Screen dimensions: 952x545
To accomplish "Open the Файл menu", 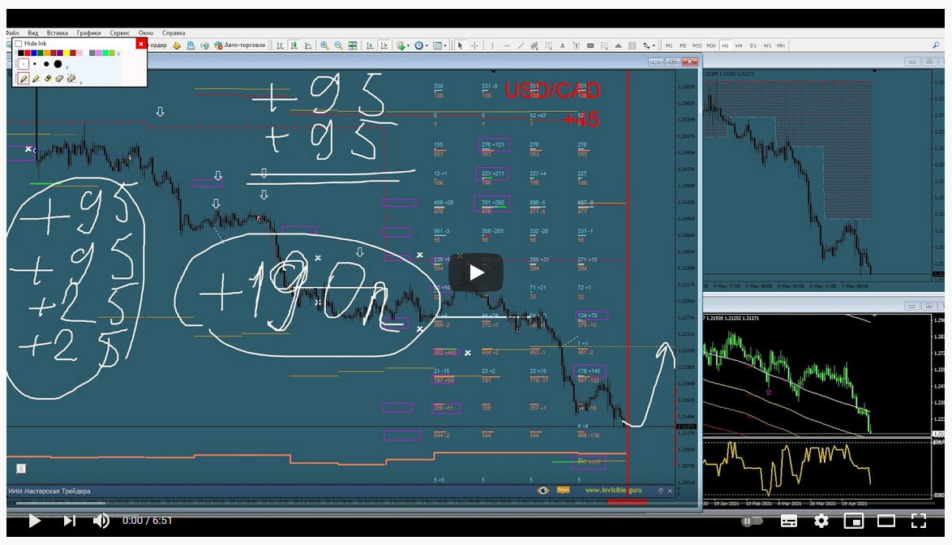I will coord(12,32).
